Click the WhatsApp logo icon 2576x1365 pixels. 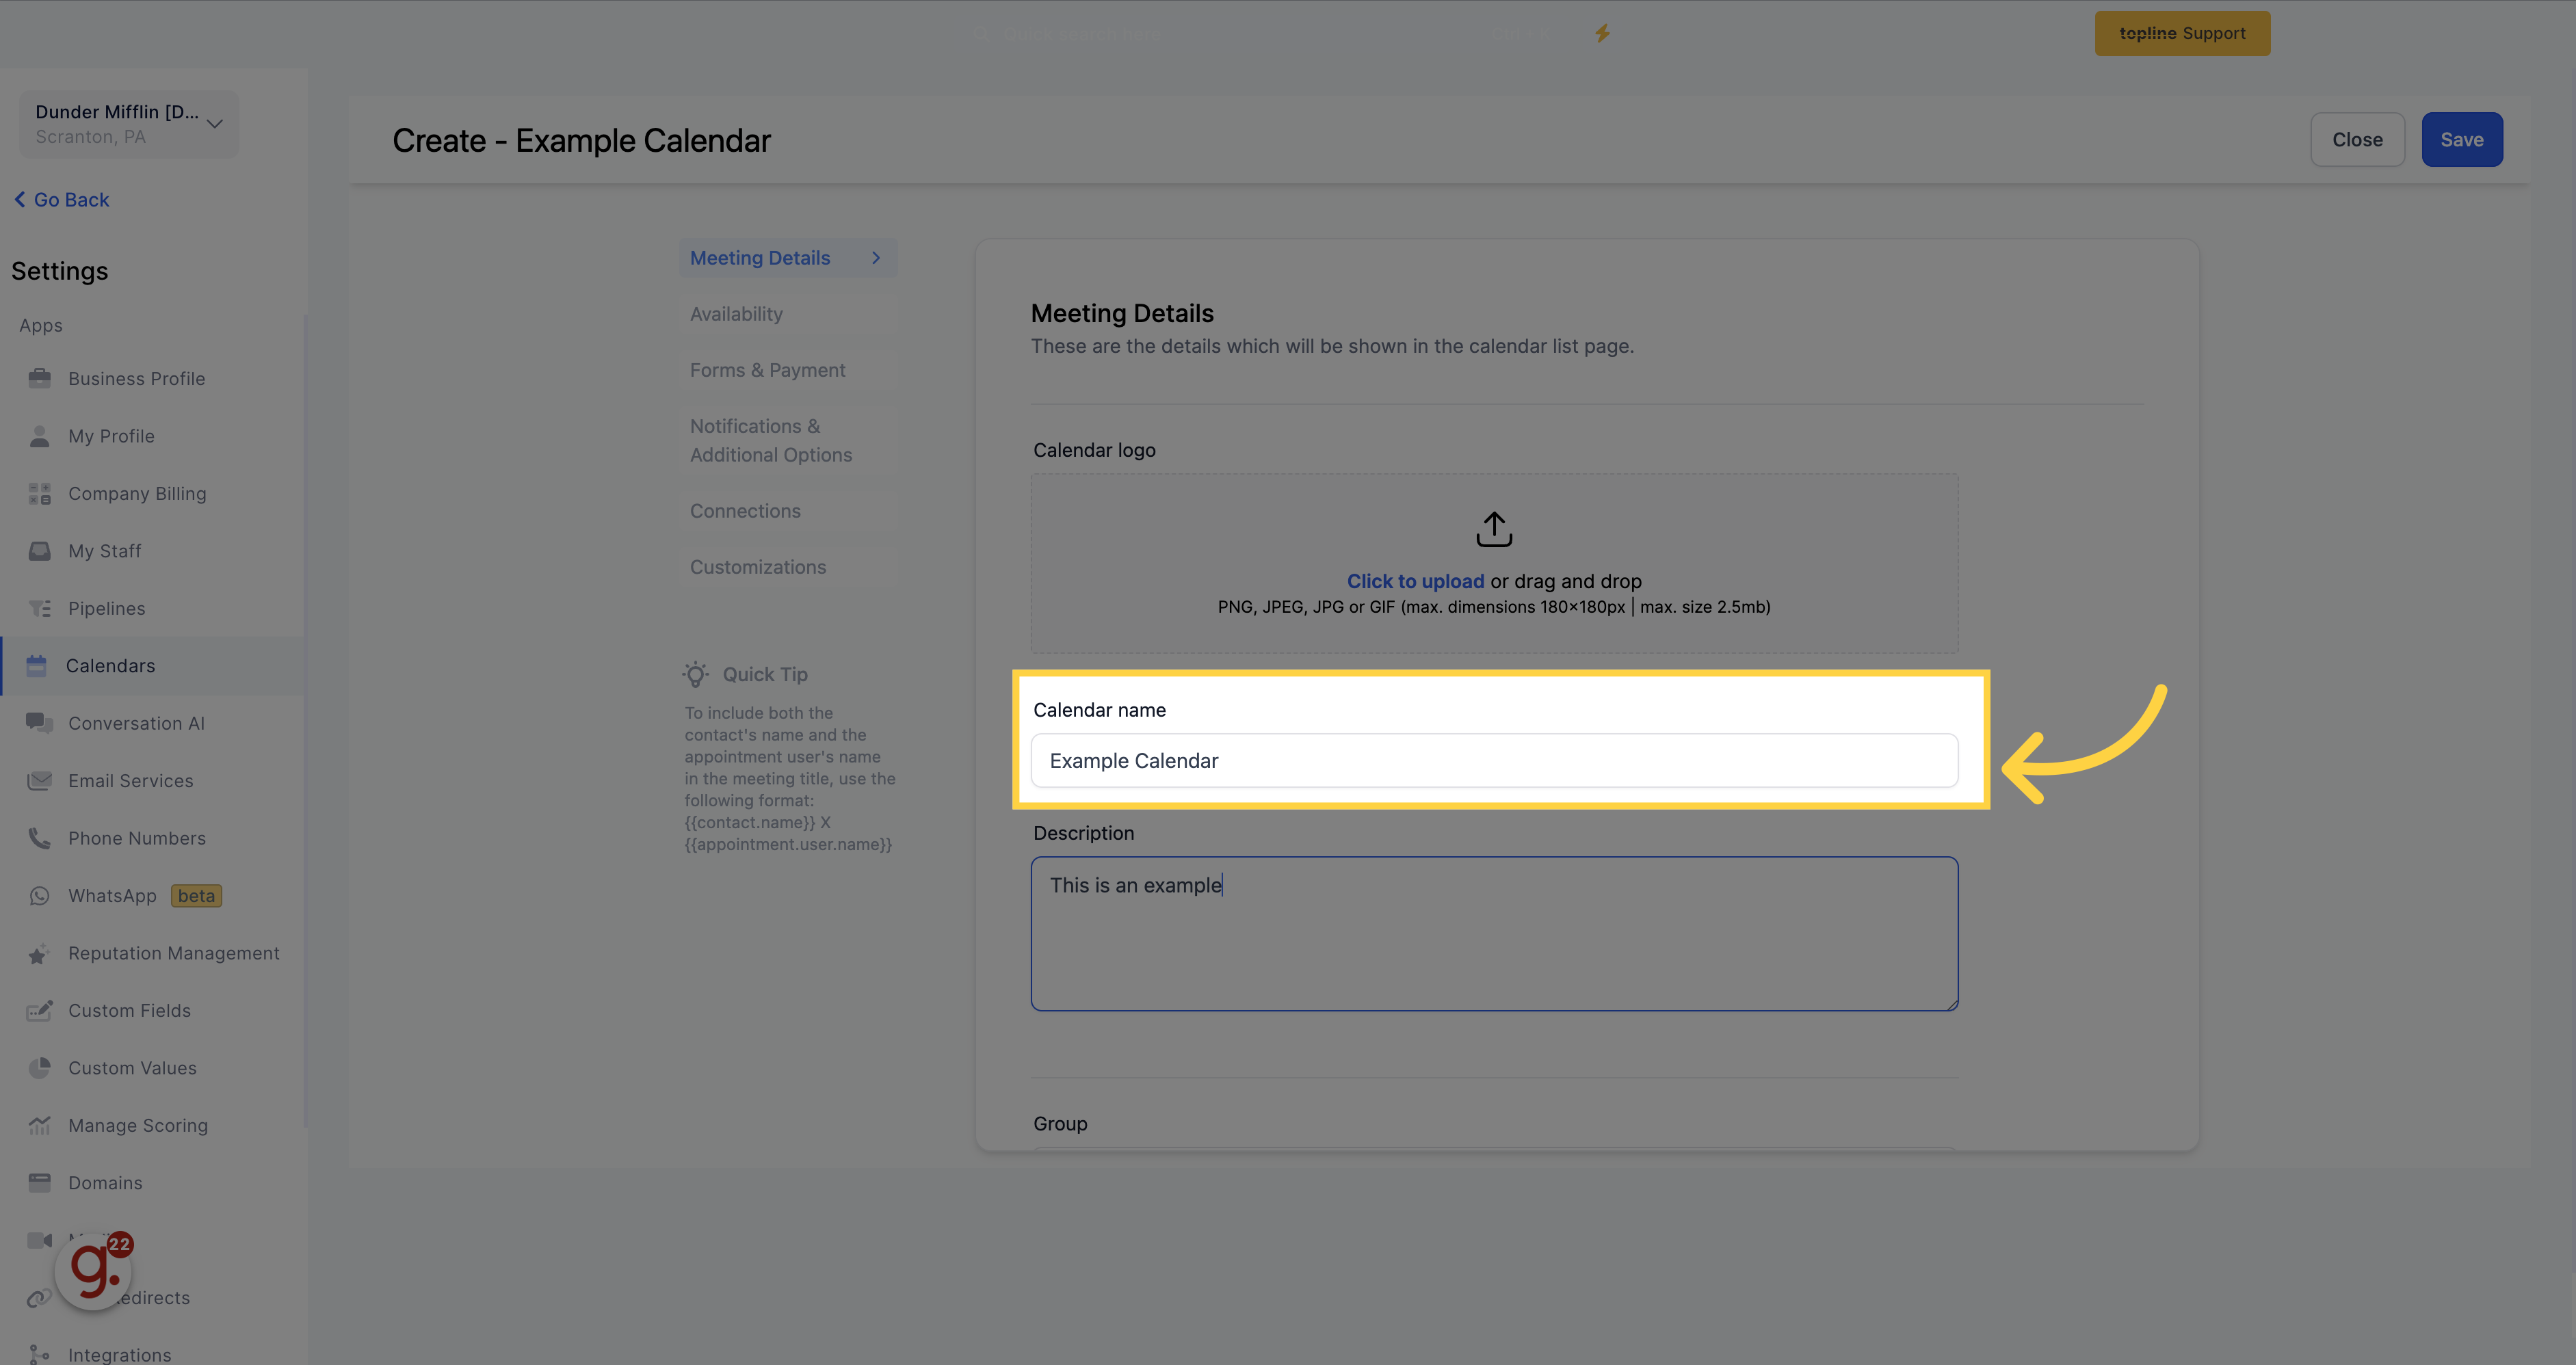click(x=39, y=896)
